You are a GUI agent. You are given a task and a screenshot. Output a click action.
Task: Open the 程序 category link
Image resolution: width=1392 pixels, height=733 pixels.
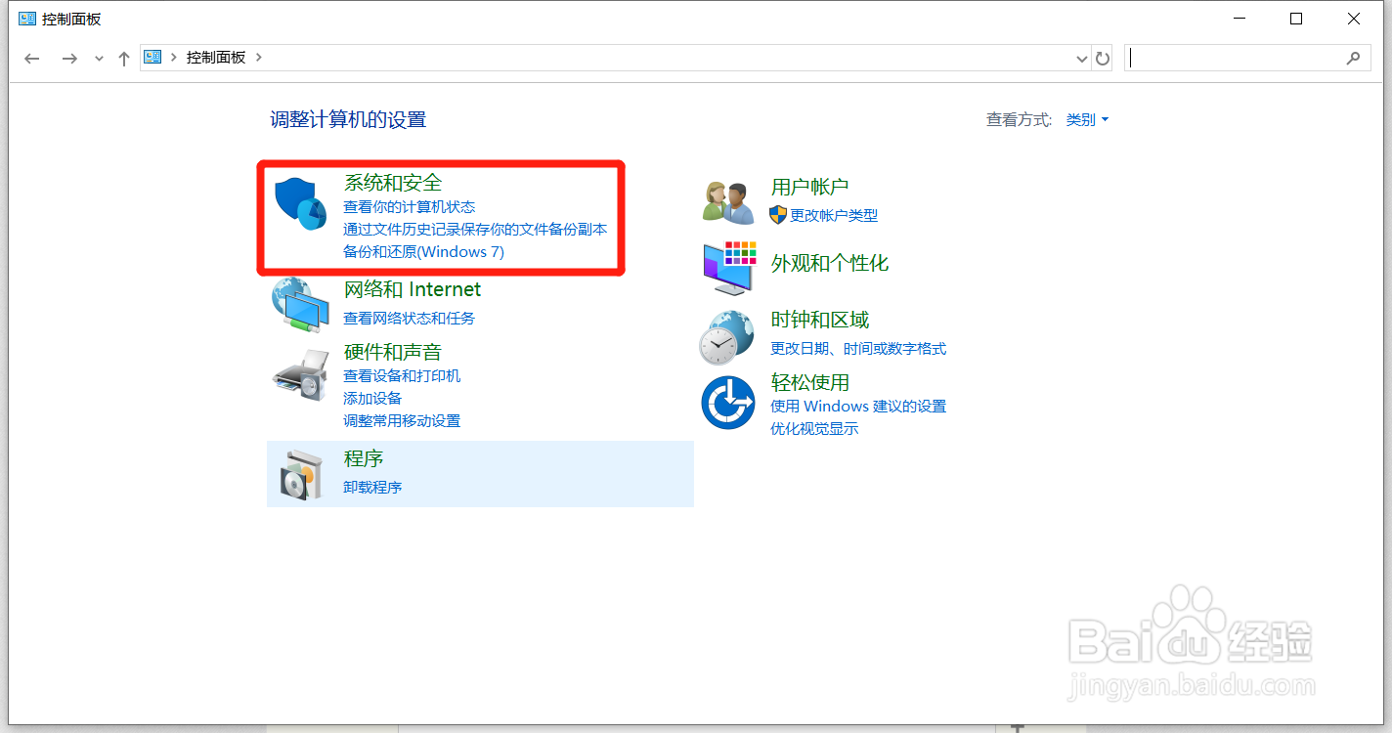(x=364, y=458)
